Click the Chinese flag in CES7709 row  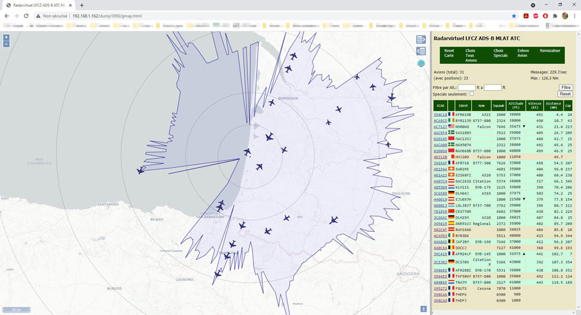coord(451,211)
